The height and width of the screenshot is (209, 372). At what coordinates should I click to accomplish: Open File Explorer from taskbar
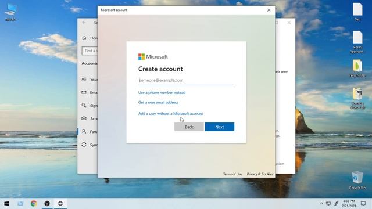click(x=20, y=204)
